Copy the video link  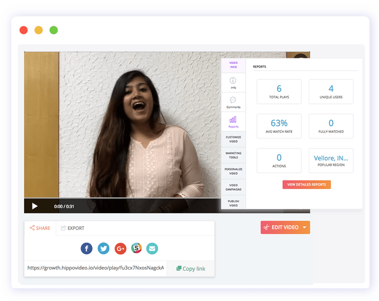191,269
